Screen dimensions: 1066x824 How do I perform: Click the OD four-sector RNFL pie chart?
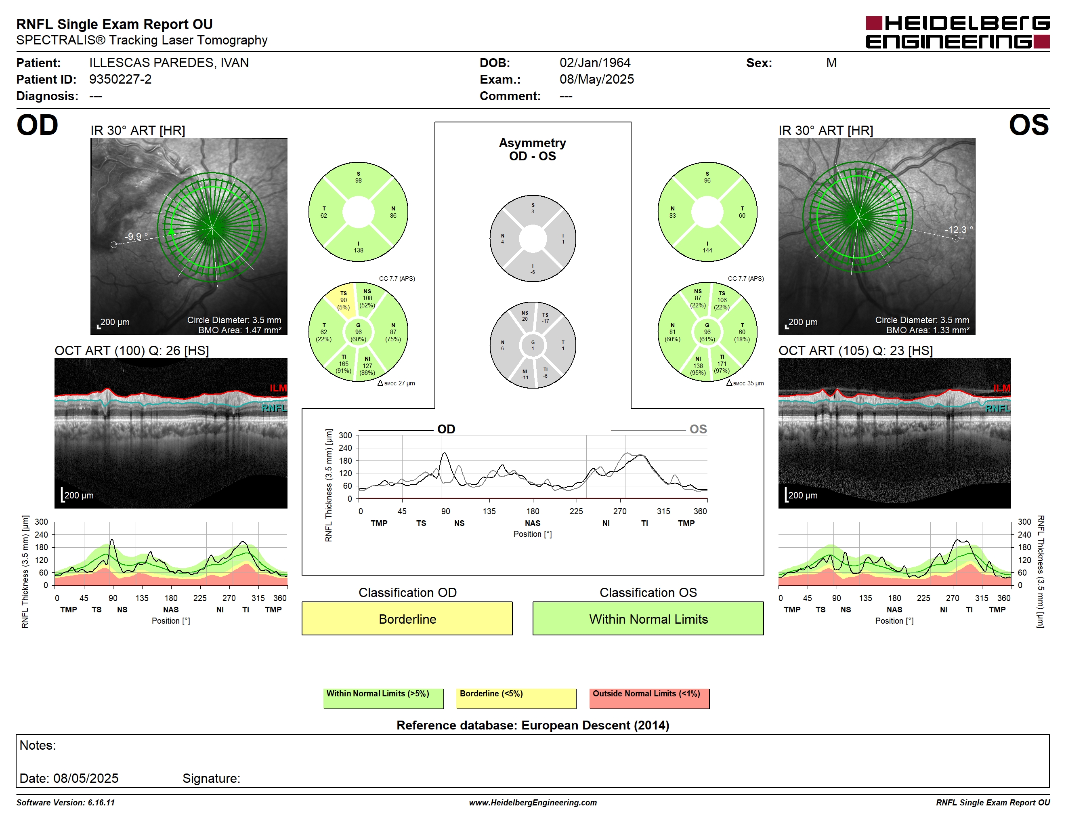pos(358,212)
